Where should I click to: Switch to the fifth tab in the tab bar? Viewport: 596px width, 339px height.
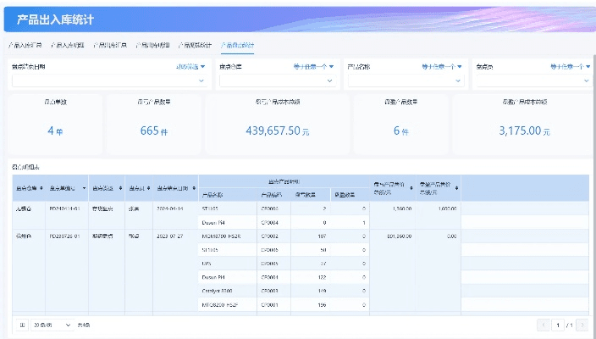[x=195, y=45]
